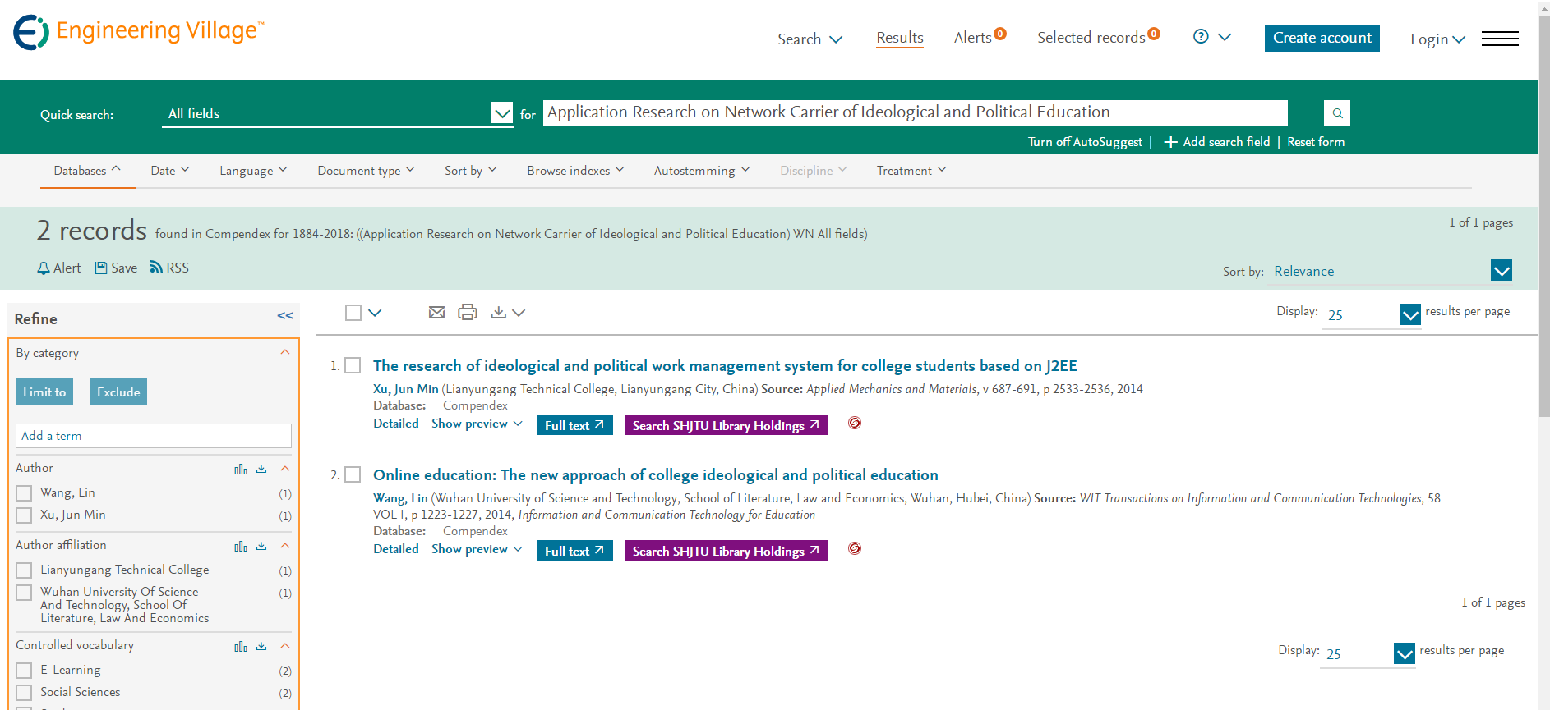Check the Wang, Lin author filter
1550x710 pixels.
24,493
